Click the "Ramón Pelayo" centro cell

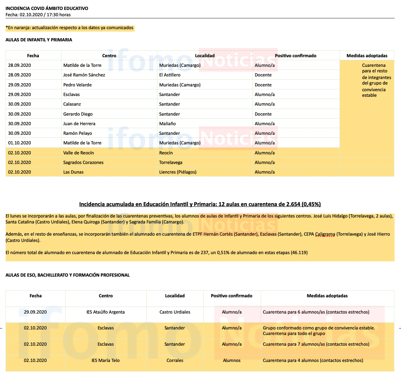click(77, 133)
